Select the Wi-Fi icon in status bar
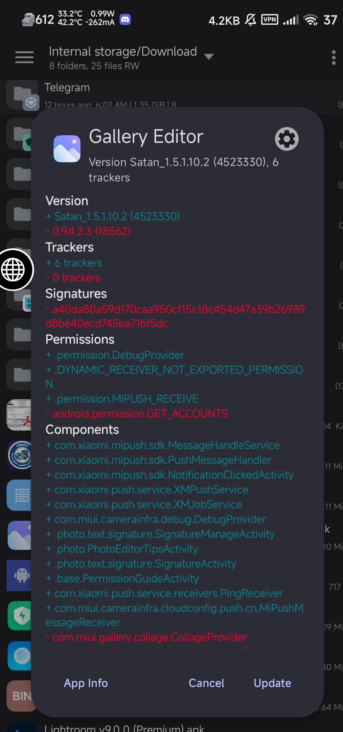Viewport: 343px width, 732px height. coord(310,20)
